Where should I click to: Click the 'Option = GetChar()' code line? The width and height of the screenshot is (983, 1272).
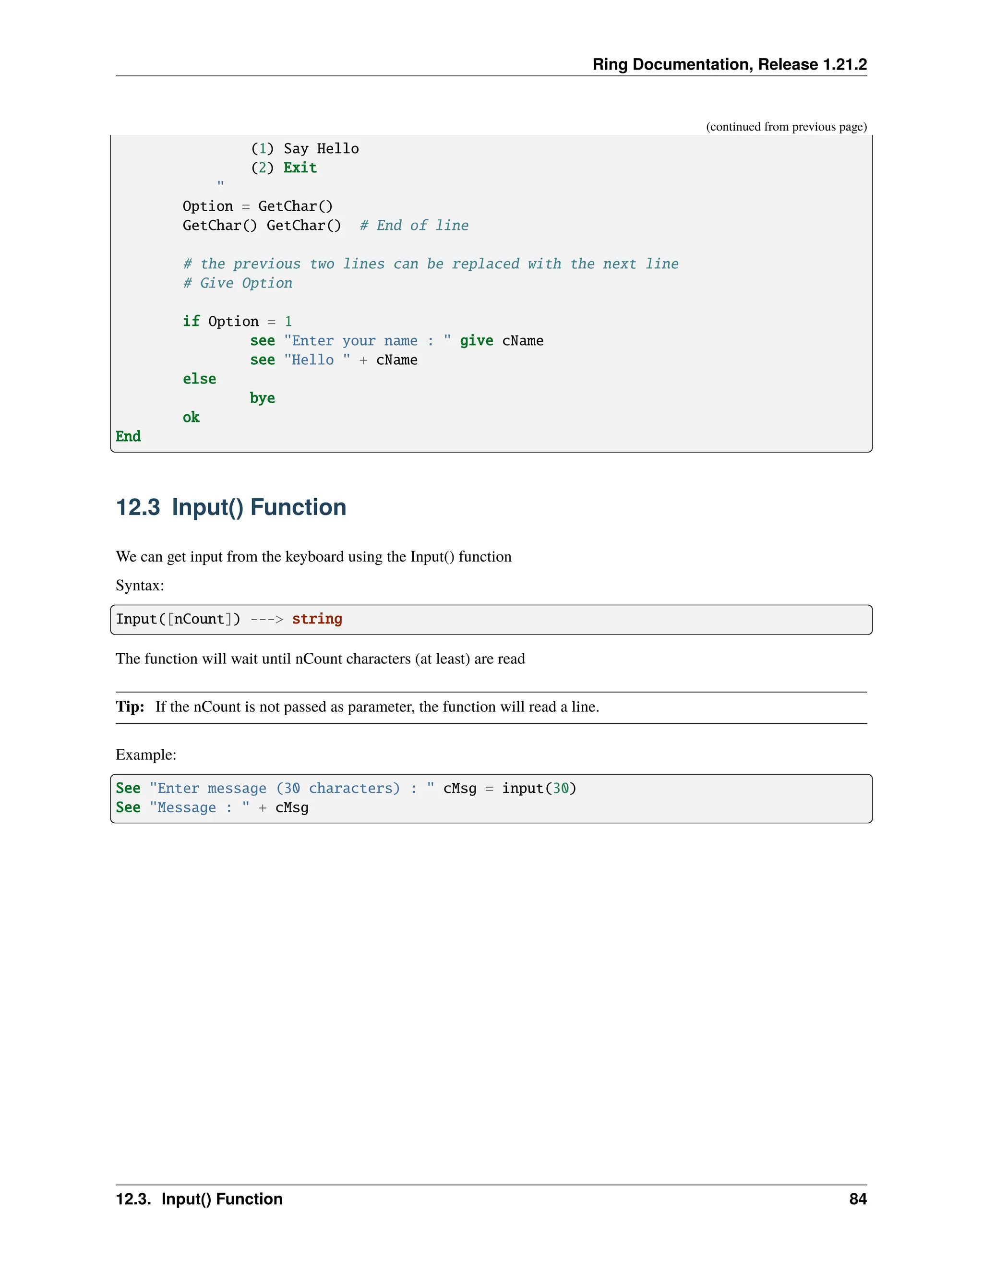[257, 206]
